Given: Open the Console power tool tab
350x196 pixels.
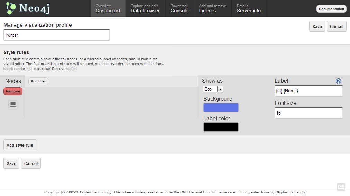Looking at the screenshot, I should (179, 9).
